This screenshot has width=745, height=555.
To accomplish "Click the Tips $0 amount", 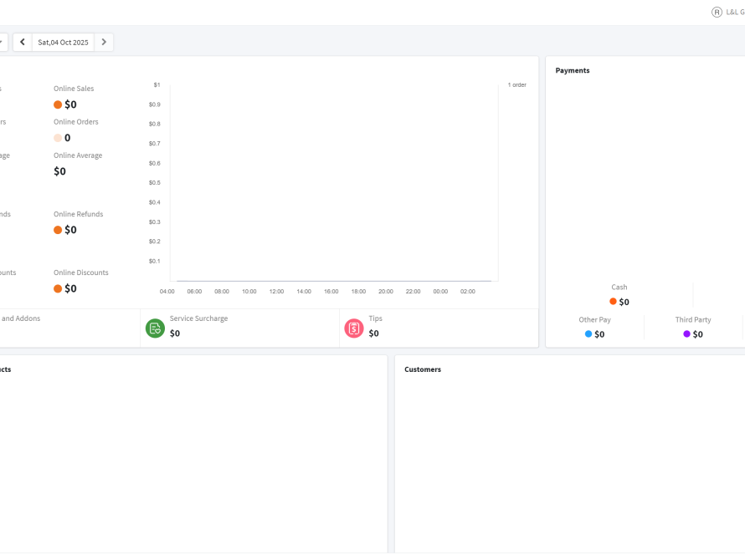I will tap(373, 334).
